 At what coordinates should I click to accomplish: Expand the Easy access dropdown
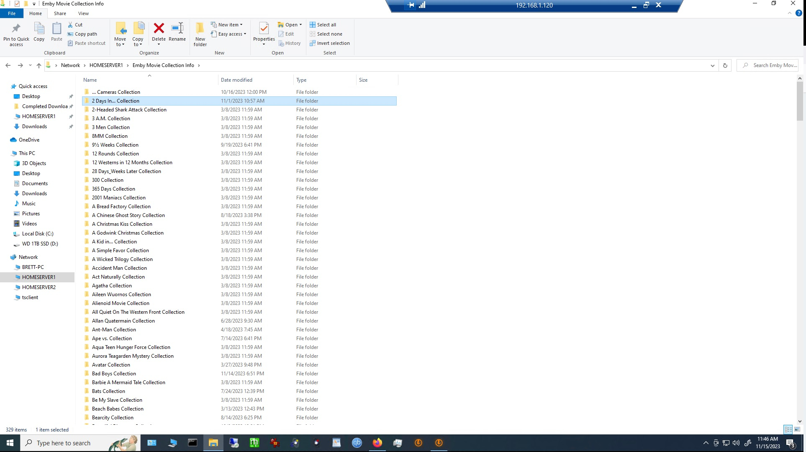tap(228, 34)
